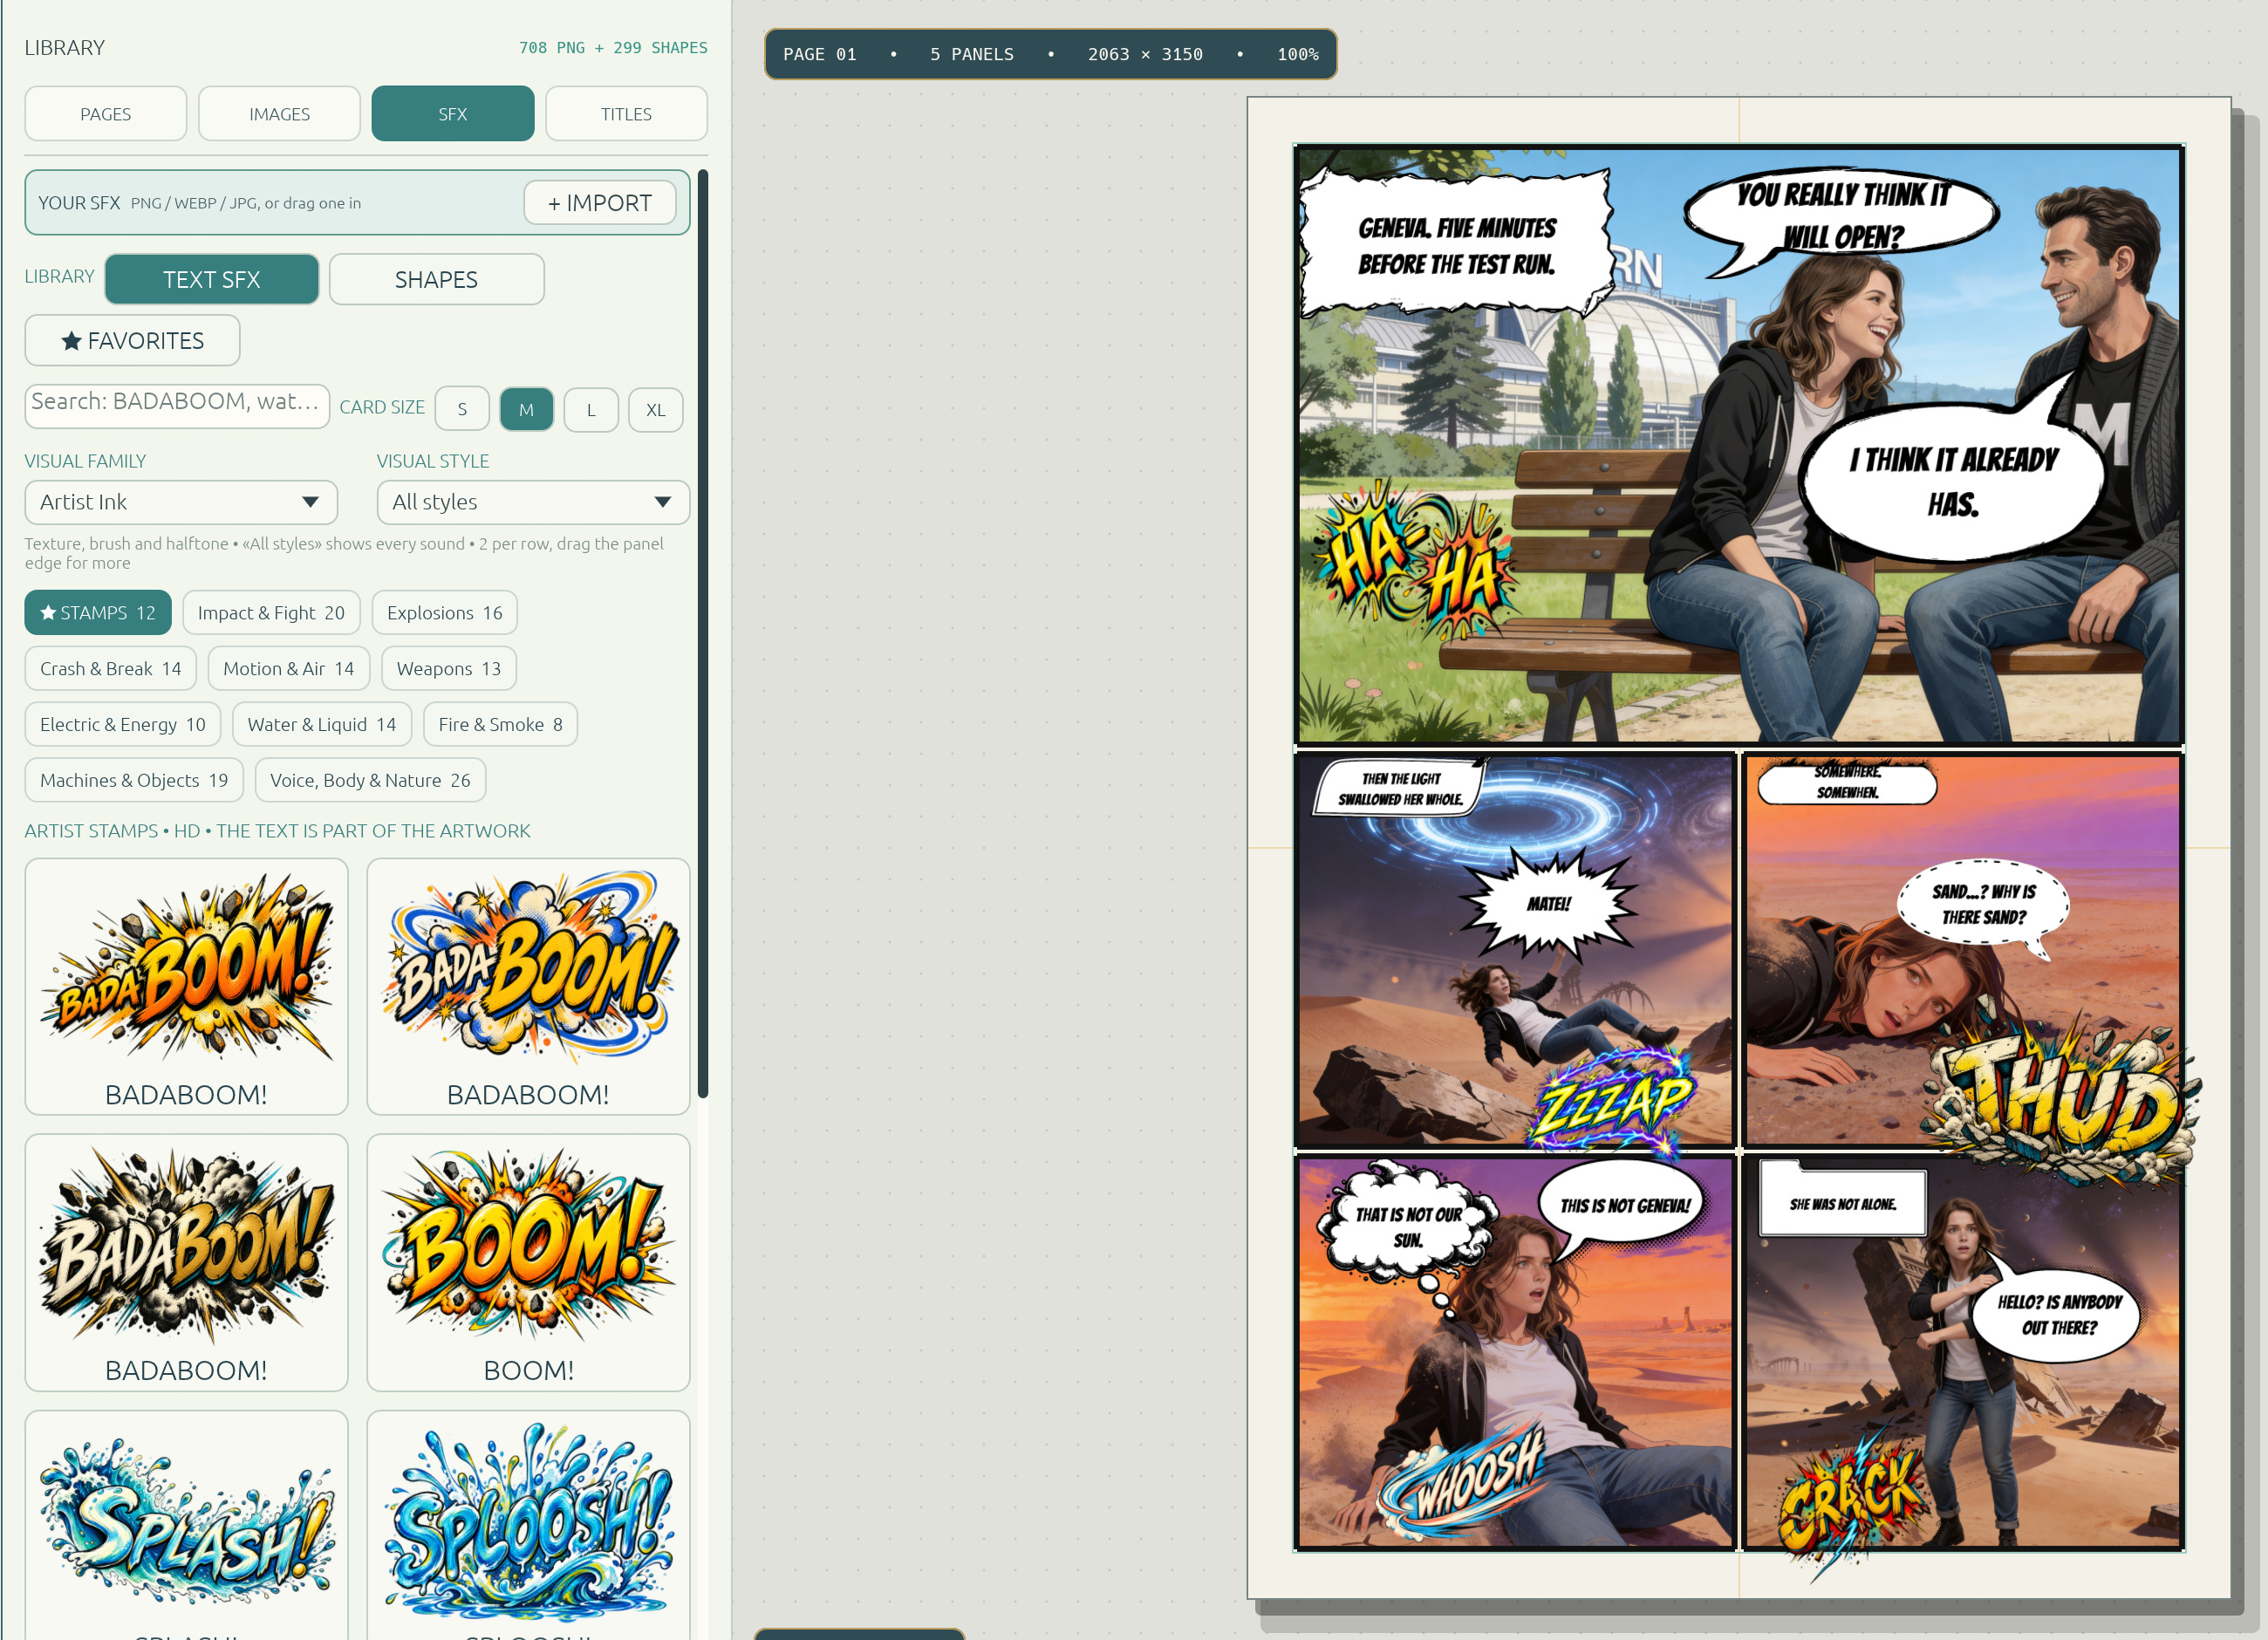Click the SFX search field
This screenshot has width=2268, height=1640.
click(177, 406)
